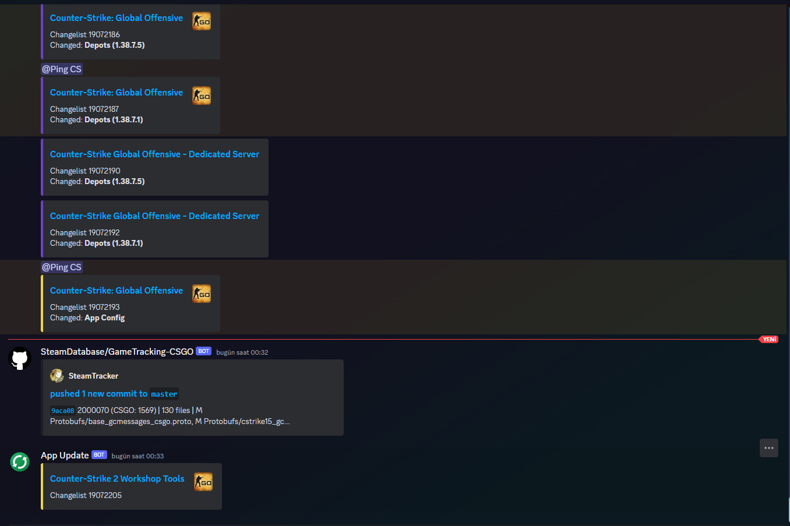This screenshot has height=526, width=790.
Task: Click the second @Ping CS mention above App Config
Action: click(x=62, y=267)
